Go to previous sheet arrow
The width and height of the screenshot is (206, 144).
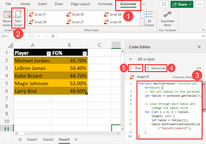(4, 139)
